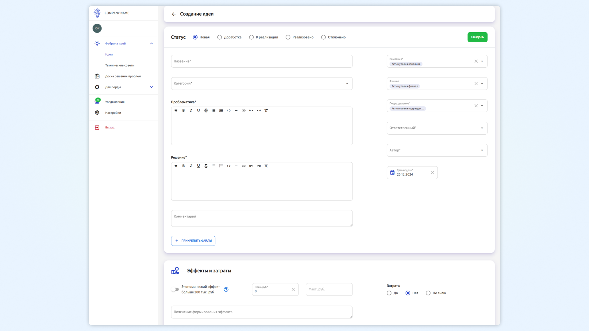Clear the Подразделение field selection
This screenshot has width=589, height=331.
coord(476,106)
